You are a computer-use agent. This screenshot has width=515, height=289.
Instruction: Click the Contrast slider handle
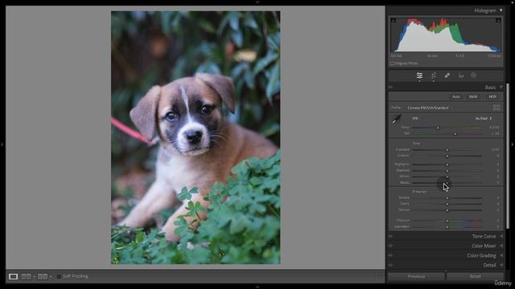coord(447,156)
